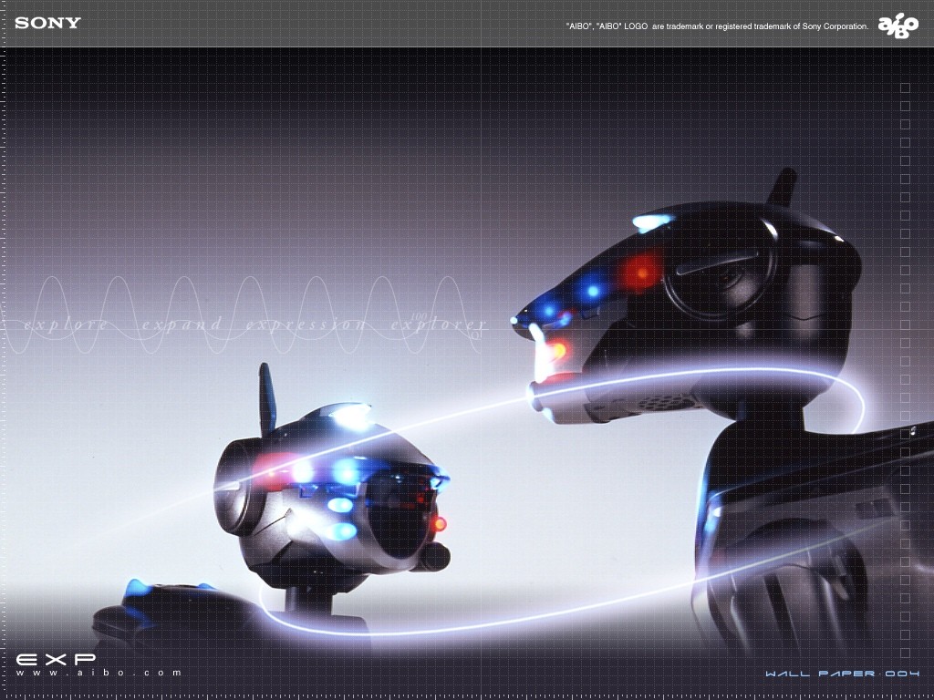Screen dimensions: 934x700
Task: Open the www.aibo.com link
Action: click(99, 673)
